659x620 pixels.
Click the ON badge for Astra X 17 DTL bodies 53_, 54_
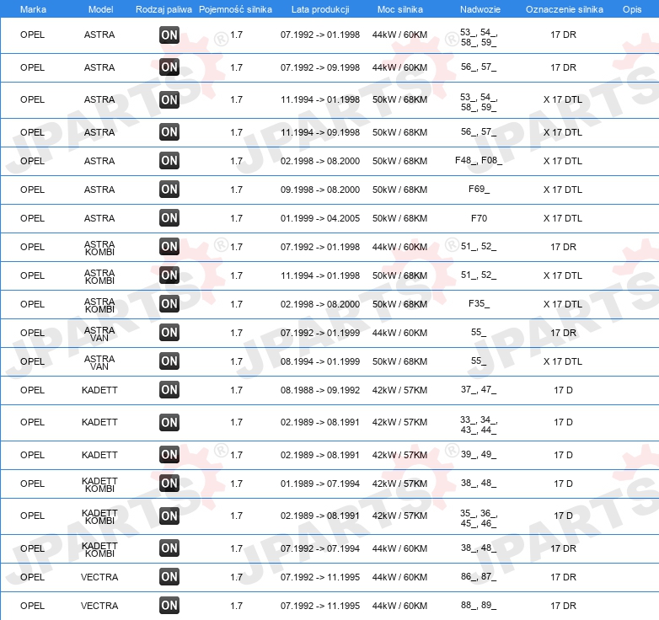tap(169, 100)
